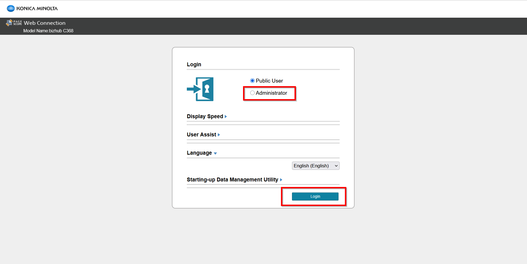This screenshot has width=527, height=264.
Task: Click the Konica Minolta globe logo
Action: pyautogui.click(x=10, y=8)
